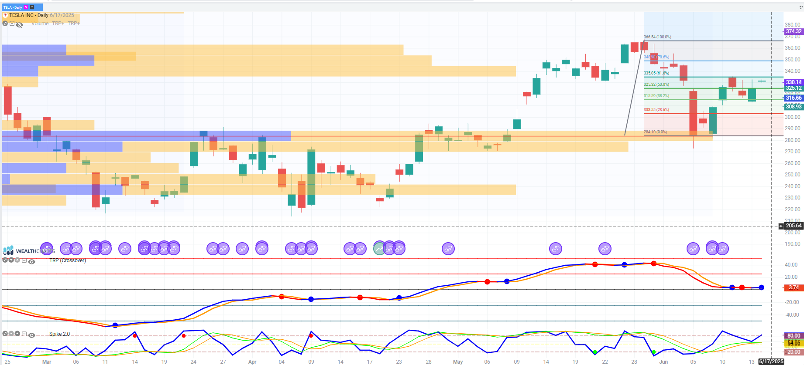Move the Spike 2.0 pane up

point(17,334)
